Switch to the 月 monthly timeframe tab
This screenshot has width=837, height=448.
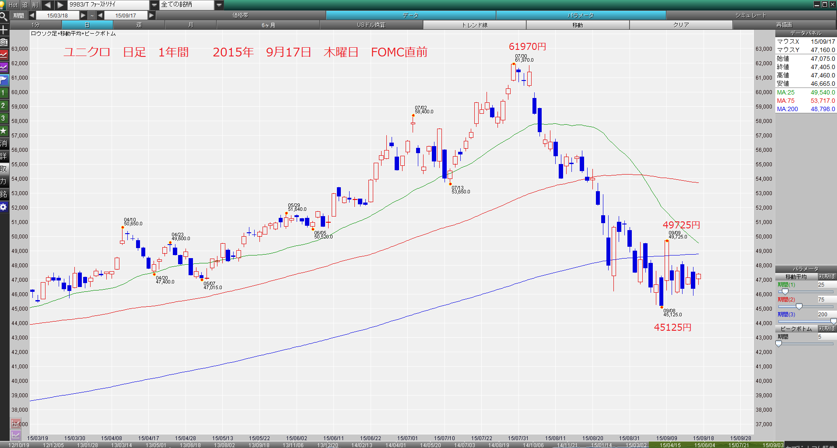tap(190, 25)
